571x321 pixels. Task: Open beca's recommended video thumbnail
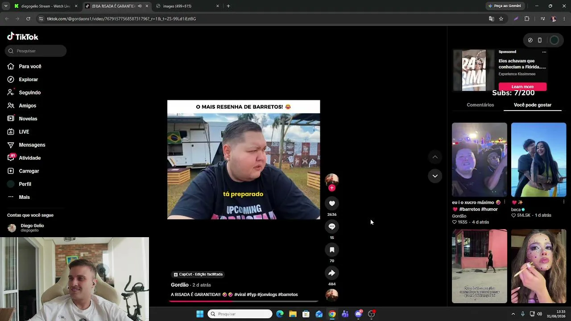tap(538, 160)
